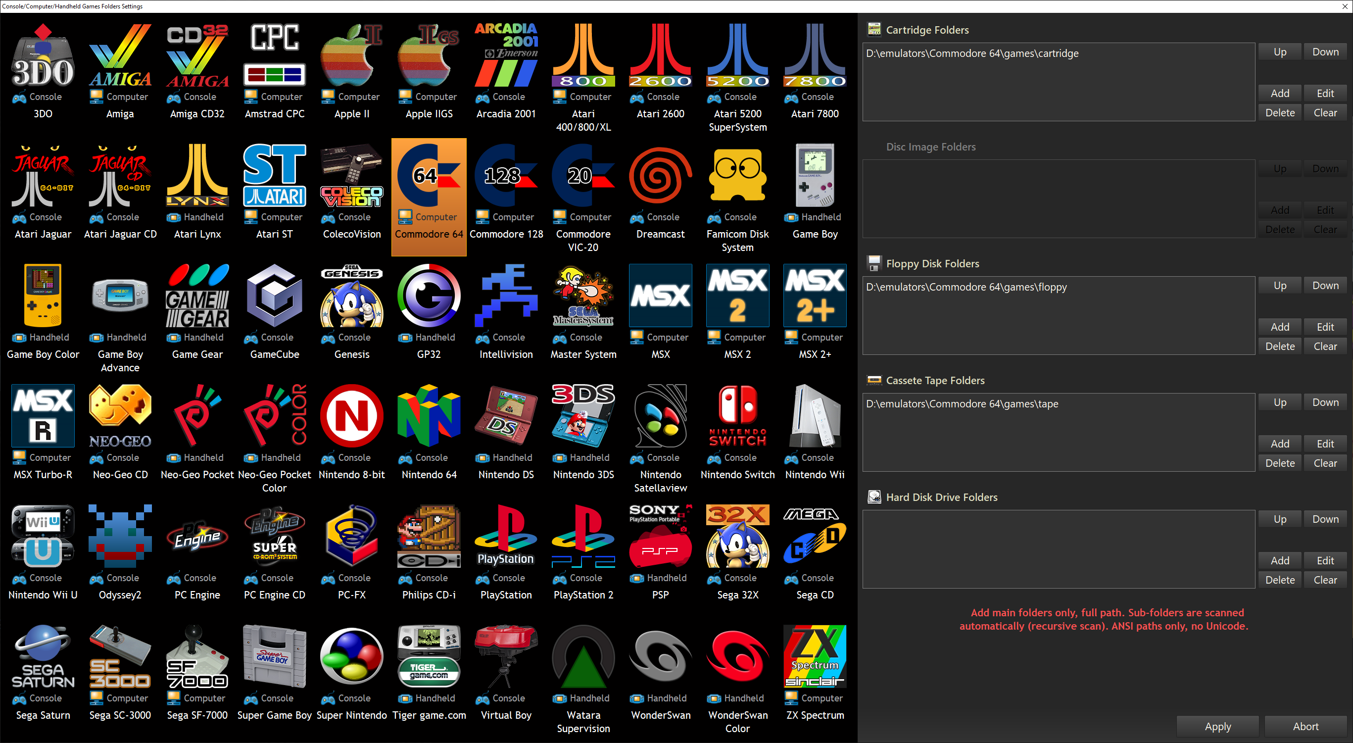Select the Commodore 64 tape folder path

click(962, 404)
